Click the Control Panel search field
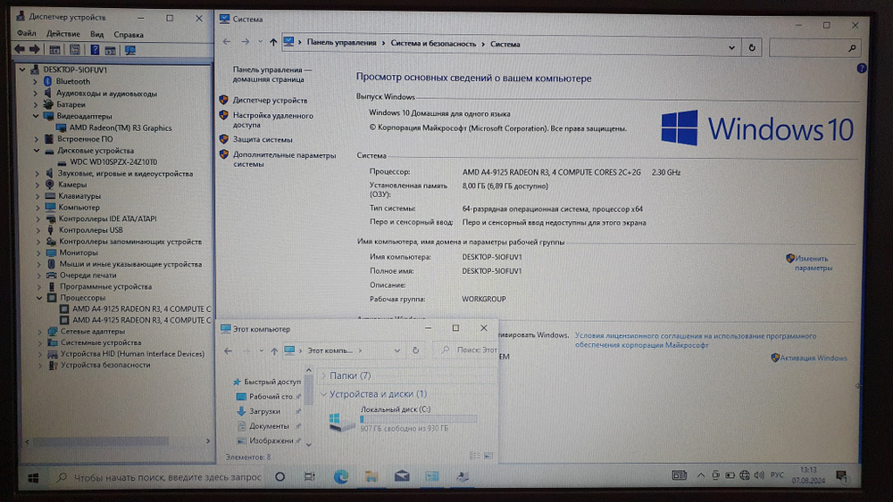893x502 pixels. (x=814, y=48)
